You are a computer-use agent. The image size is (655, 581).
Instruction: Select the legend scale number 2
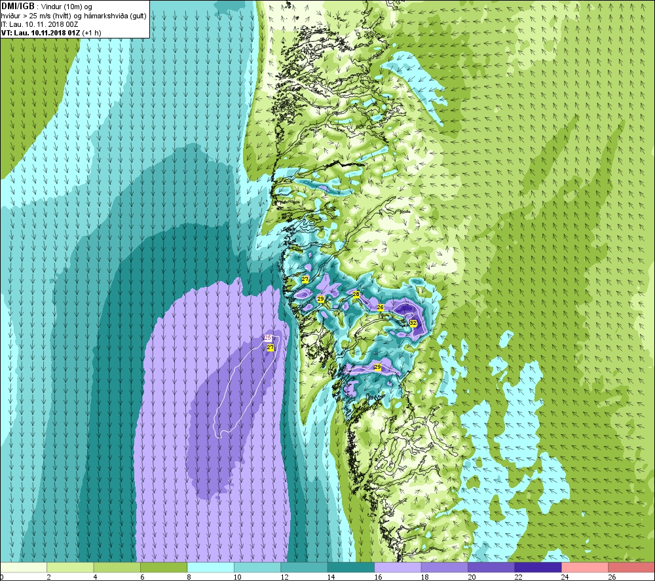pos(49,577)
